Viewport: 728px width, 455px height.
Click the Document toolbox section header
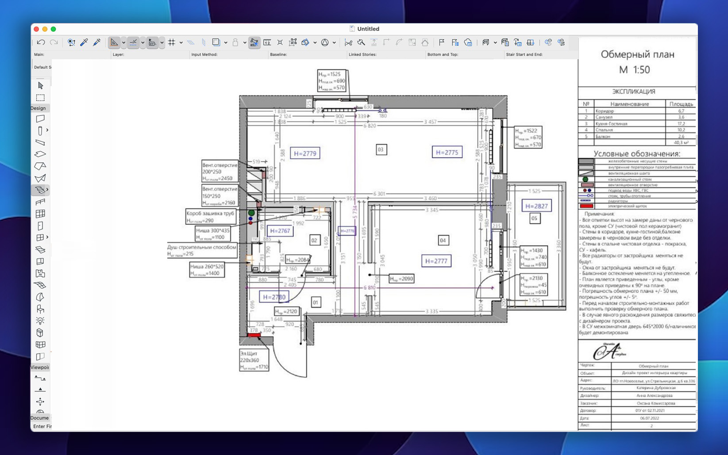point(39,418)
